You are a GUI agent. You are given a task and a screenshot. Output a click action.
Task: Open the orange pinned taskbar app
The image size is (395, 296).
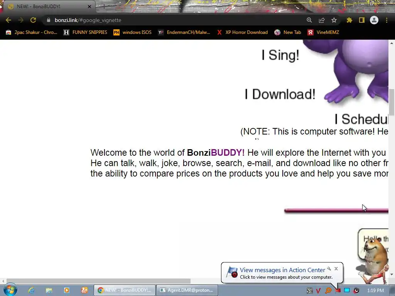click(x=84, y=290)
